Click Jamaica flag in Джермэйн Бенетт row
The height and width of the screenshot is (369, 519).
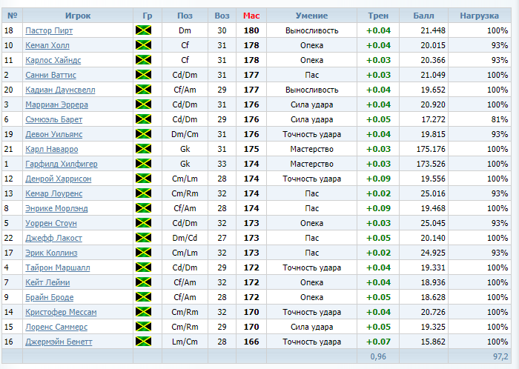point(143,342)
